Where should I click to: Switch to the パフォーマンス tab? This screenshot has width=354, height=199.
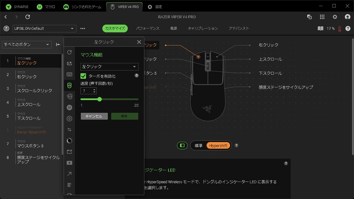pos(148,28)
